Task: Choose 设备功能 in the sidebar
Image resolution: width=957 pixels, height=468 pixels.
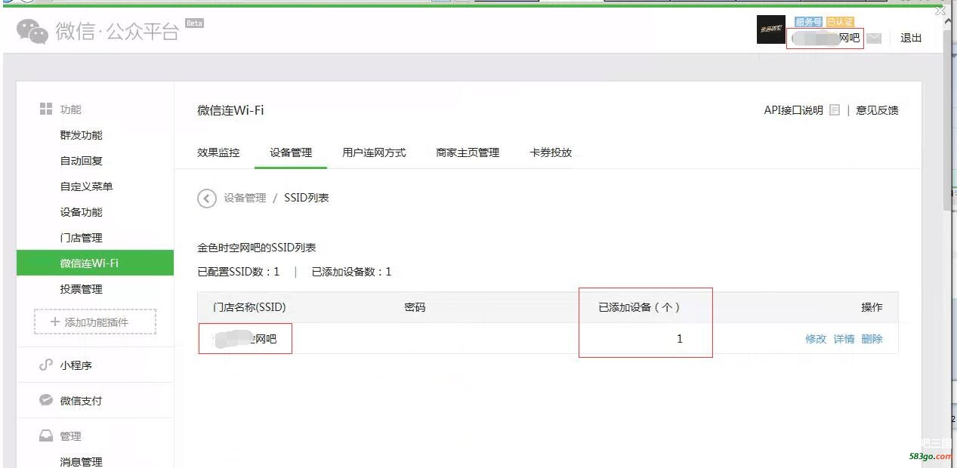Action: (x=81, y=212)
